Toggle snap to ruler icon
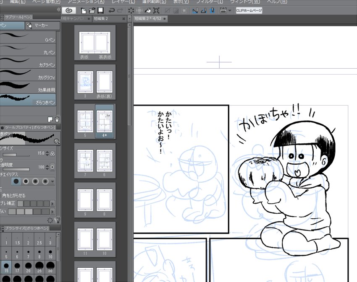The image size is (357, 282). pyautogui.click(x=195, y=10)
